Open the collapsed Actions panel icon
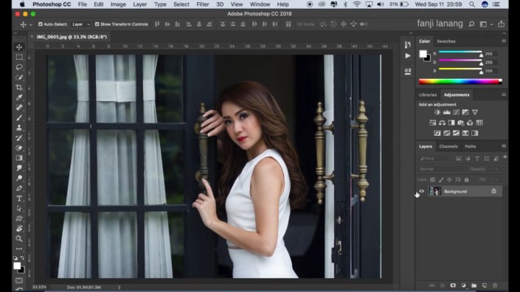The image size is (520, 292). click(x=408, y=56)
